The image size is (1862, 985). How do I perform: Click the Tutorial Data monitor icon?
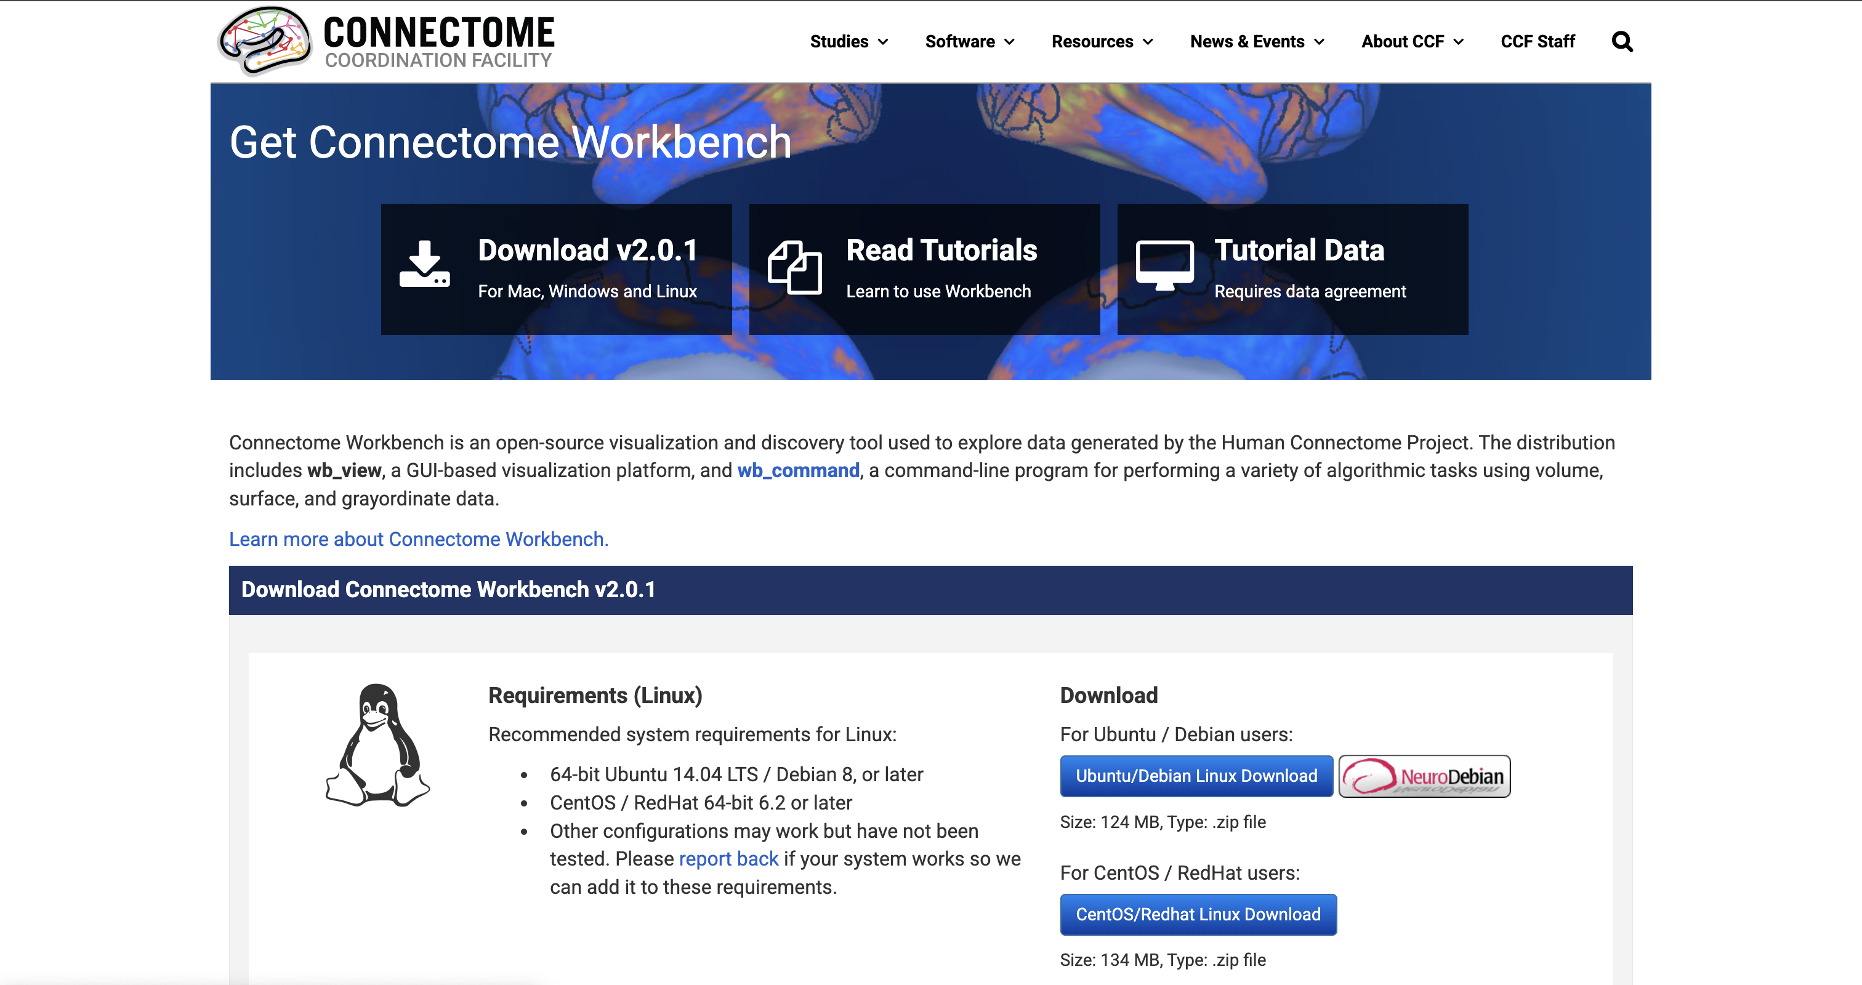coord(1164,265)
